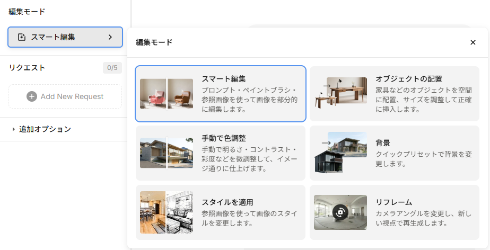This screenshot has width=490, height=250.
Task: Click the description 家具などのオブジェクトを空間に配置
Action: pos(423,100)
